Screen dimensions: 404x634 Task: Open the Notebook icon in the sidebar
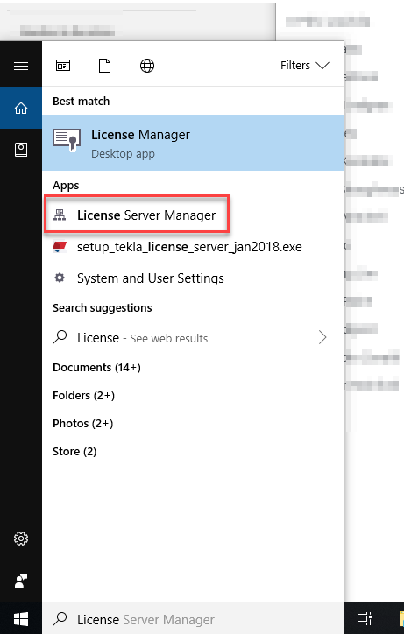[21, 150]
